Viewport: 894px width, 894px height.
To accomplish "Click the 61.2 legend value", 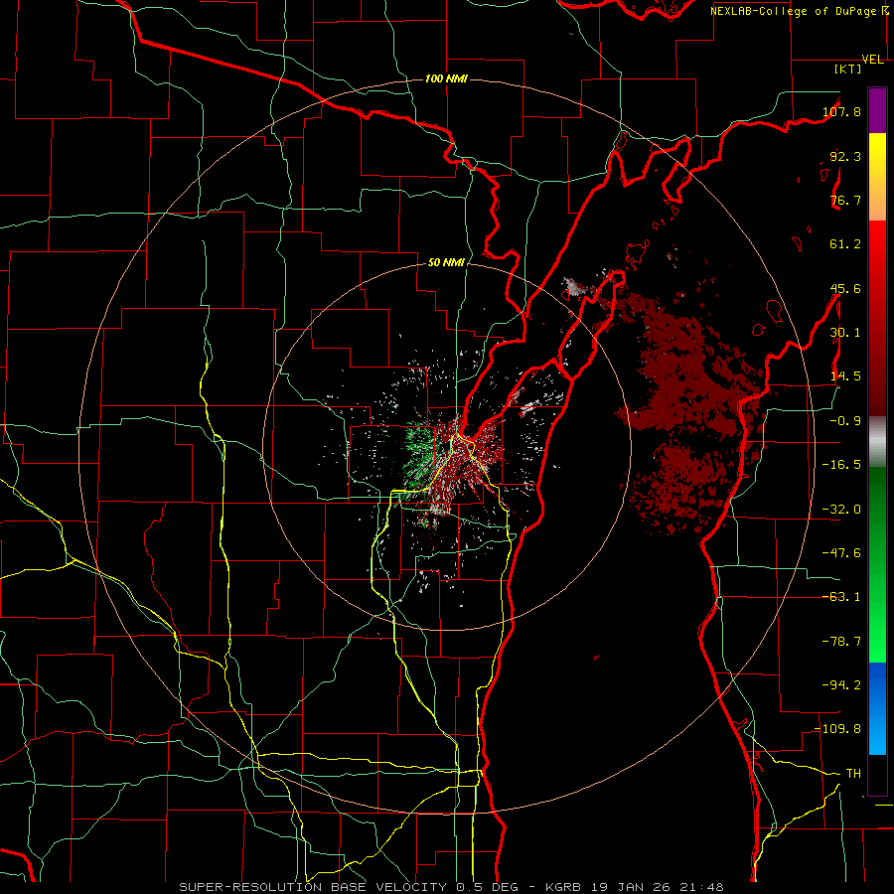I will tap(845, 244).
